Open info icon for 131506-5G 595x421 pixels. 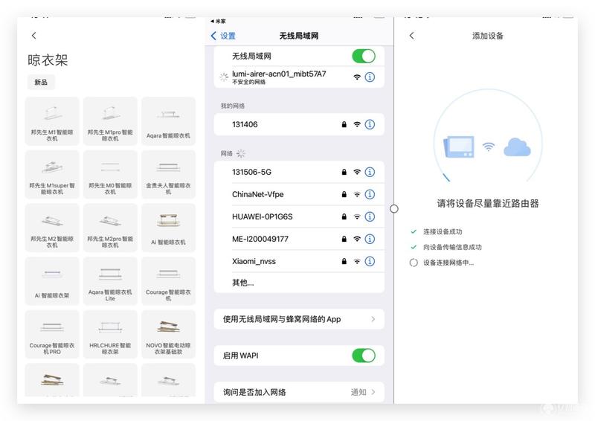pos(370,172)
